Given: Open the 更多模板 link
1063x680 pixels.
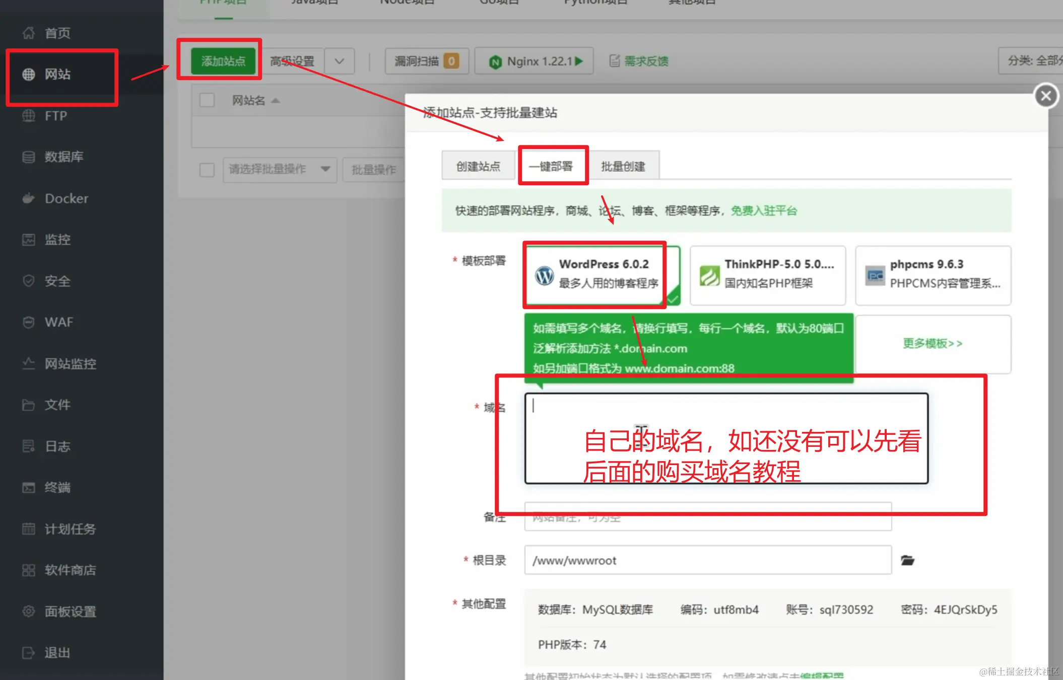Looking at the screenshot, I should (933, 344).
